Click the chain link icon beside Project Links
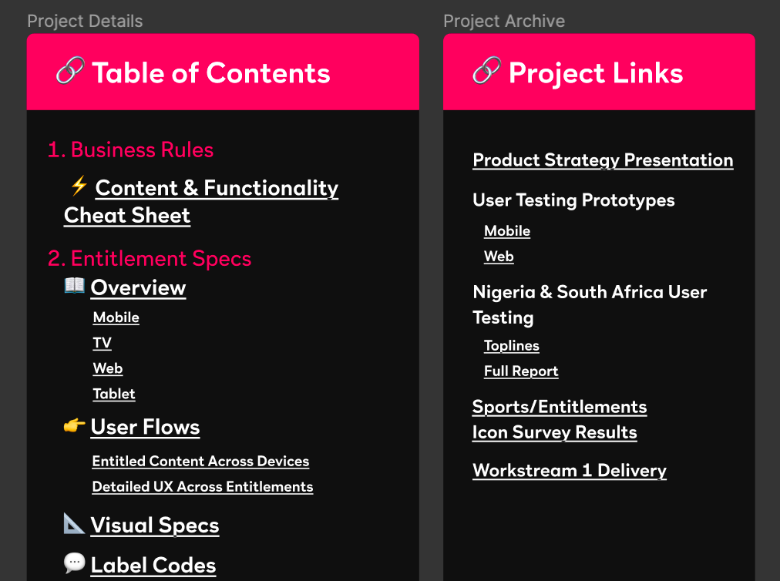This screenshot has height=581, width=780. click(x=486, y=71)
